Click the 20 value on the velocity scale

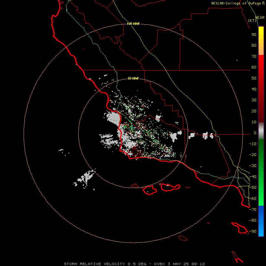point(254,111)
